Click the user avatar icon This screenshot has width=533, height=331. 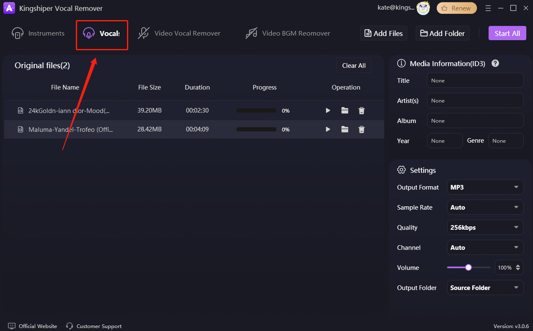(423, 8)
